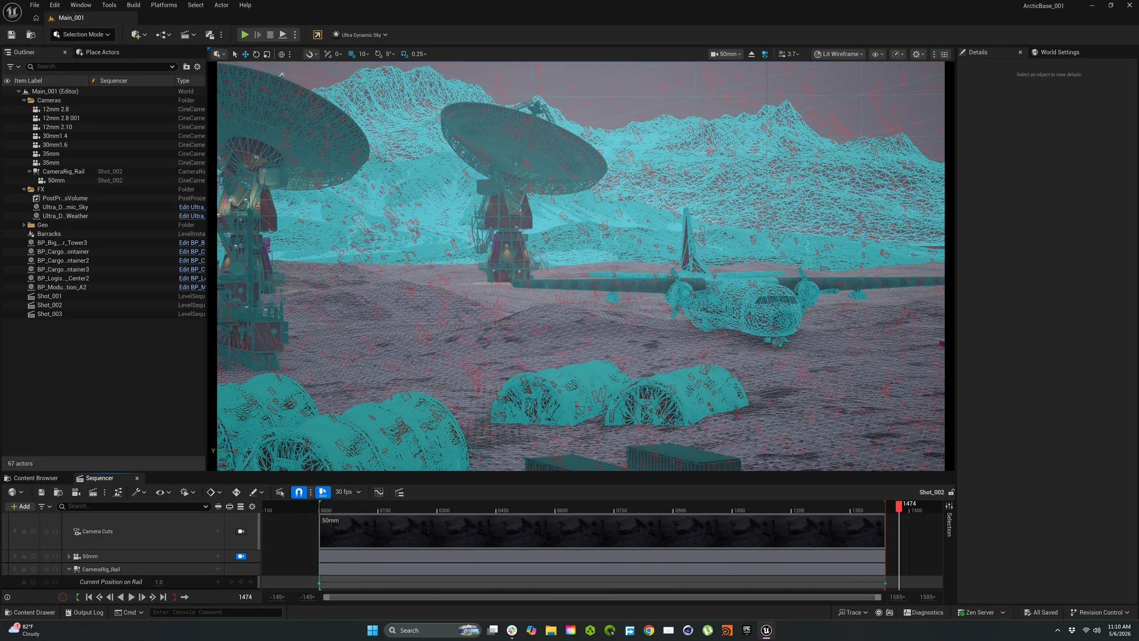This screenshot has height=641, width=1139.
Task: Select the translate move tool in viewport
Action: [x=245, y=54]
